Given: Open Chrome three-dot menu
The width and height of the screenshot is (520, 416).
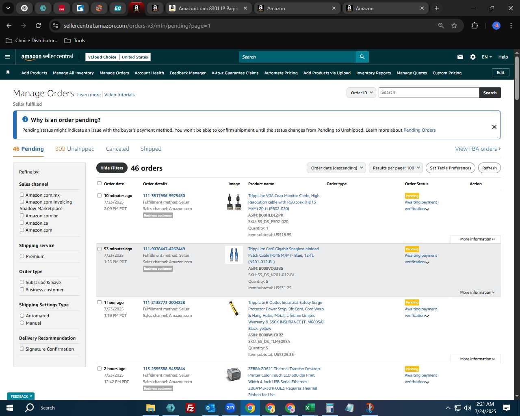Looking at the screenshot, I should 510,26.
